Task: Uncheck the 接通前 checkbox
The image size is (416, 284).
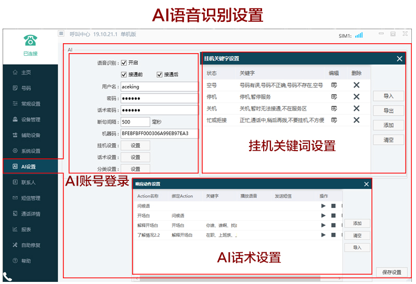Action: [x=124, y=75]
